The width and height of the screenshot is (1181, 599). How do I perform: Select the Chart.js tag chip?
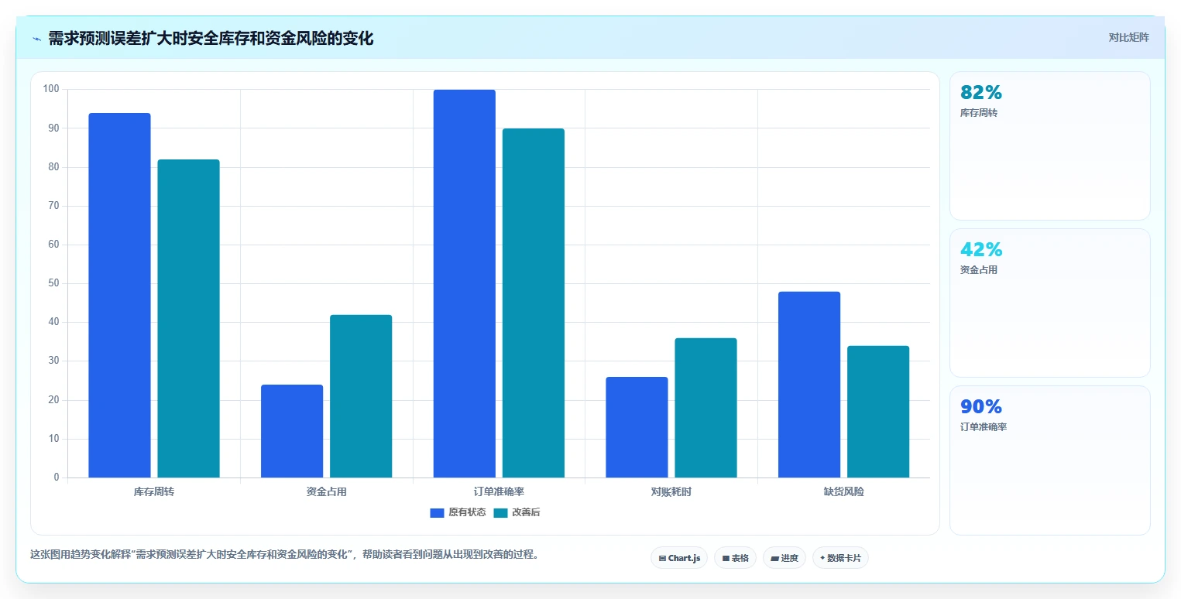pos(679,558)
